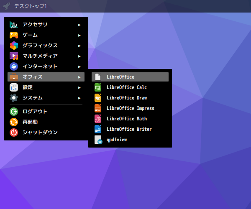Click the red シャットダウン power icon
The width and height of the screenshot is (251, 209).
pyautogui.click(x=14, y=133)
